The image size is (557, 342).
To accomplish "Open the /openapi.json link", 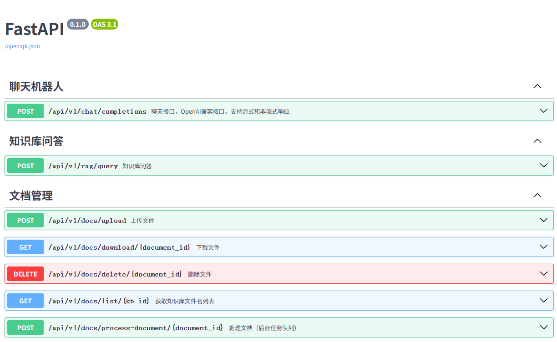I will [x=22, y=46].
